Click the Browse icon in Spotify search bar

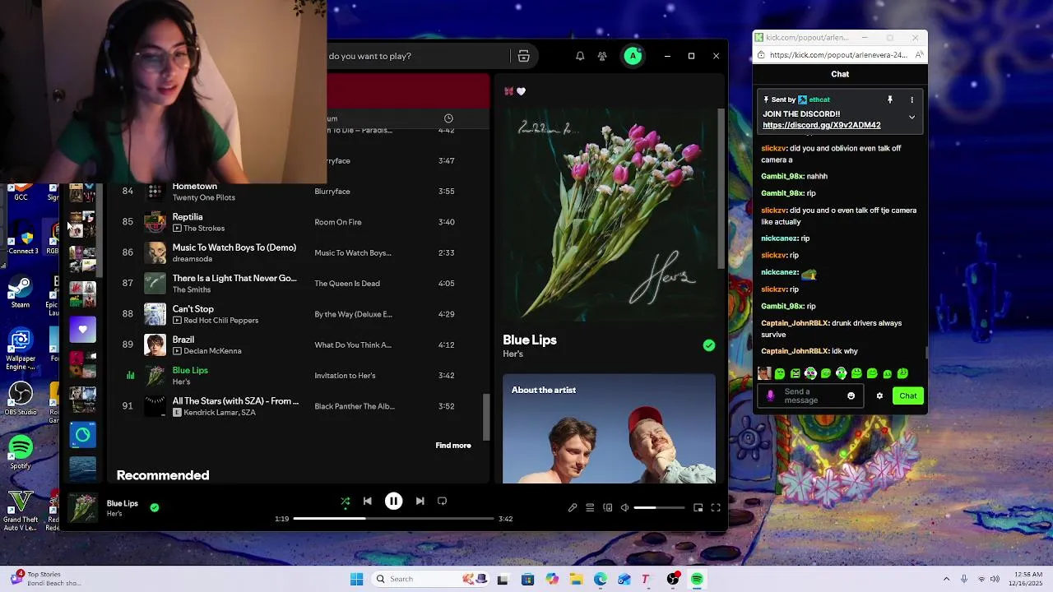[523, 56]
